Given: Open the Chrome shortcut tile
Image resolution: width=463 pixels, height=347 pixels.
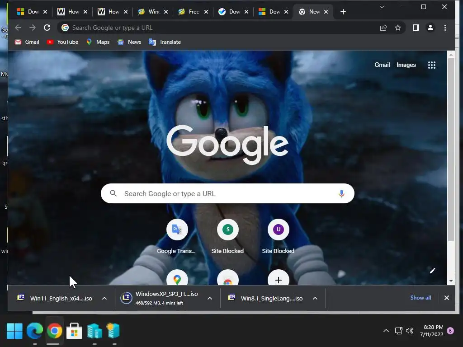Looking at the screenshot, I should pos(228,278).
